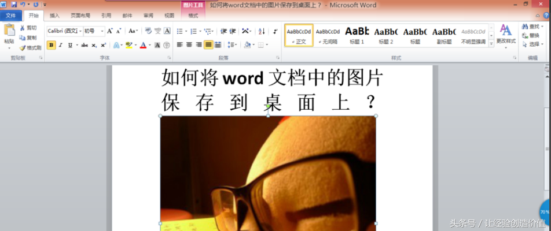Replace text using 替换
551x231 pixels.
click(531, 35)
